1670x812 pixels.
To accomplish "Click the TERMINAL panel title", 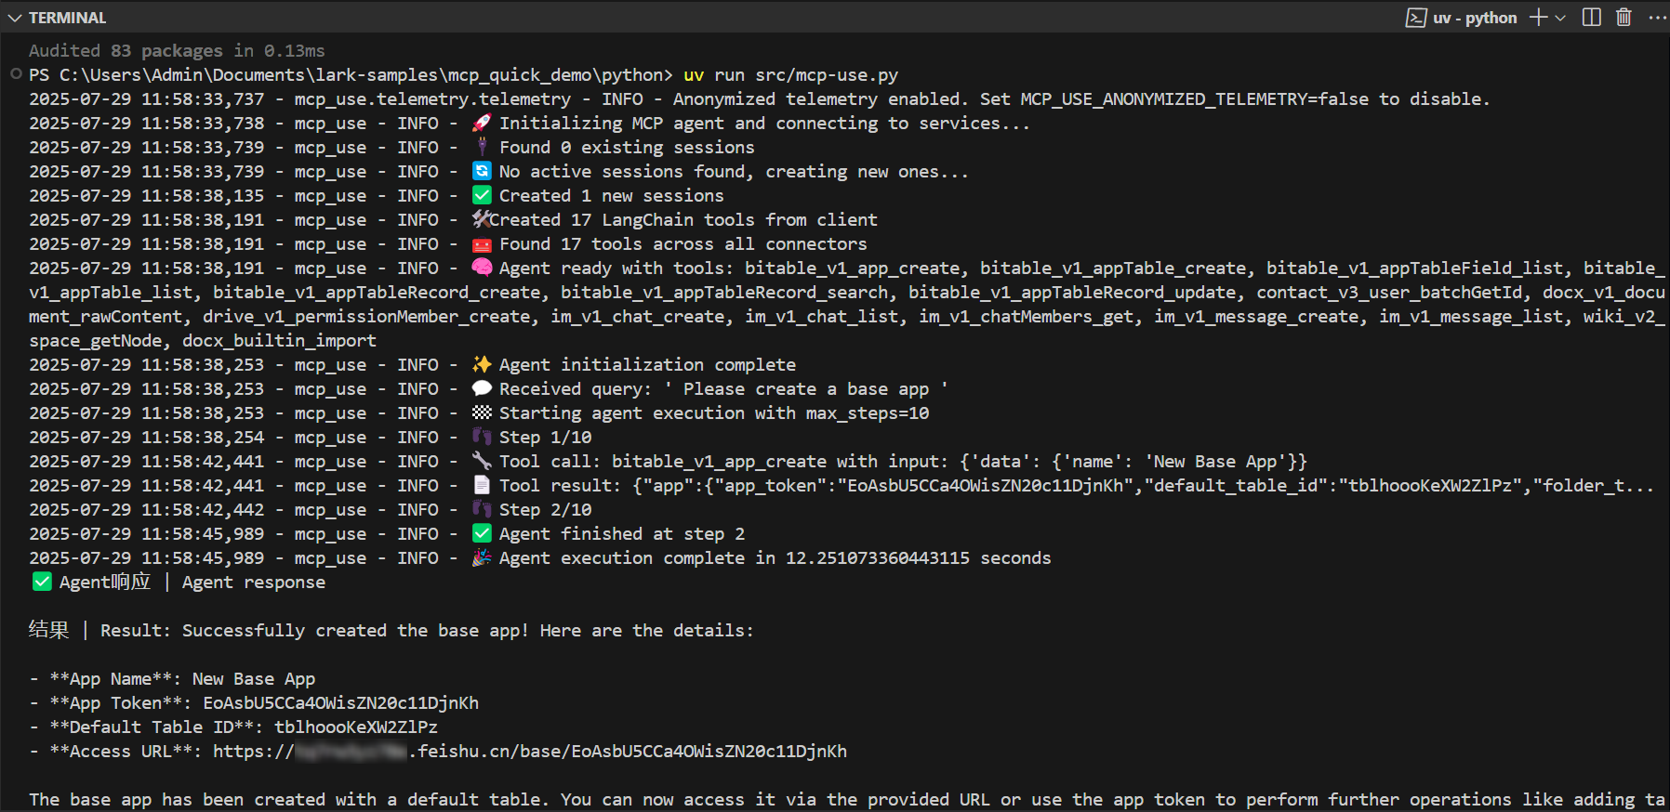I will [x=67, y=18].
